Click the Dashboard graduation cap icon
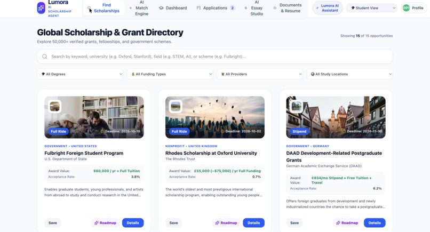The height and width of the screenshot is (232, 430). (x=161, y=8)
